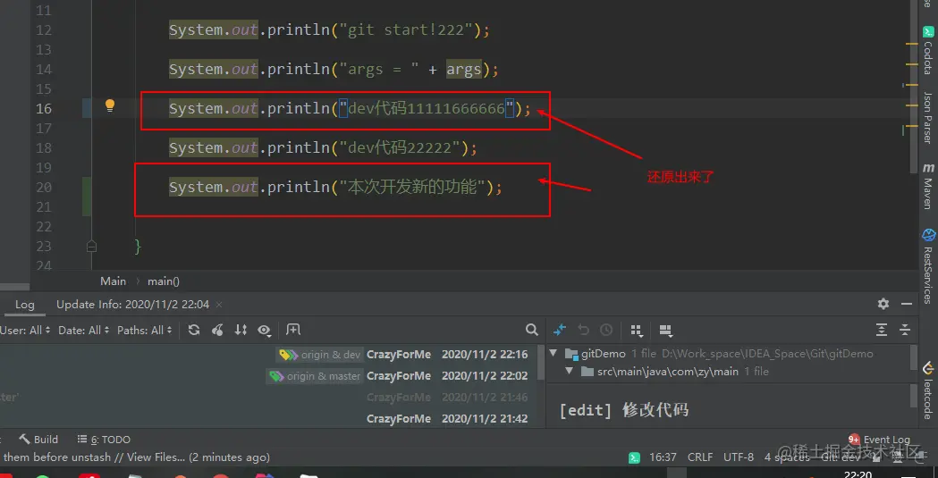
Task: Open the eye view options menu
Action: tap(265, 330)
